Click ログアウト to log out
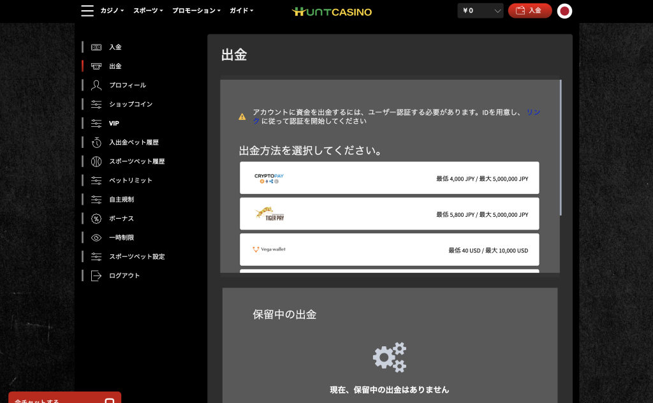This screenshot has height=403, width=653. 124,275
